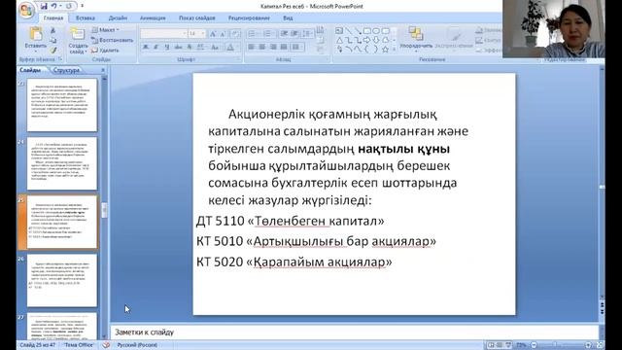This screenshot has width=622, height=350.
Task: Select the Right Arrow shape in gallery
Action: 367,40
